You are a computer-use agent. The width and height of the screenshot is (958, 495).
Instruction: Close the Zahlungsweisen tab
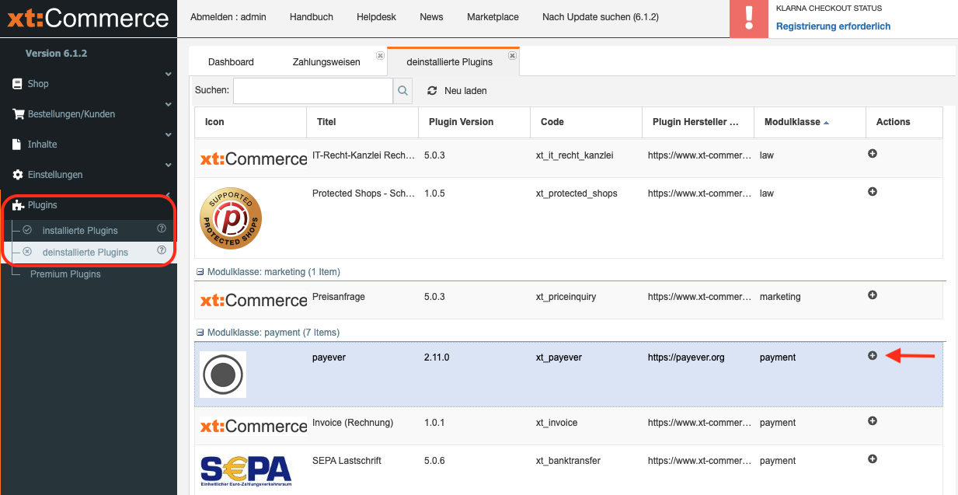(x=380, y=55)
